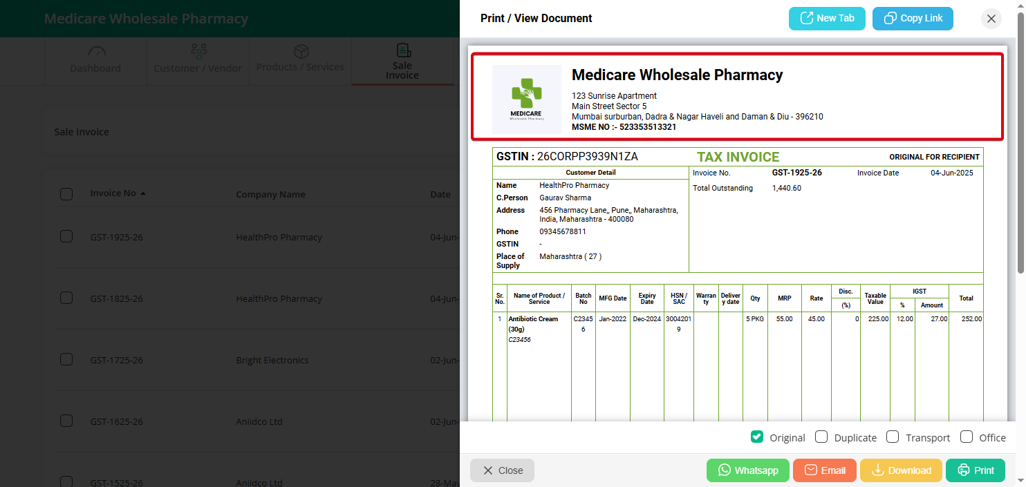The image size is (1026, 487).
Task: Click the Company Name column header
Action: pyautogui.click(x=270, y=194)
